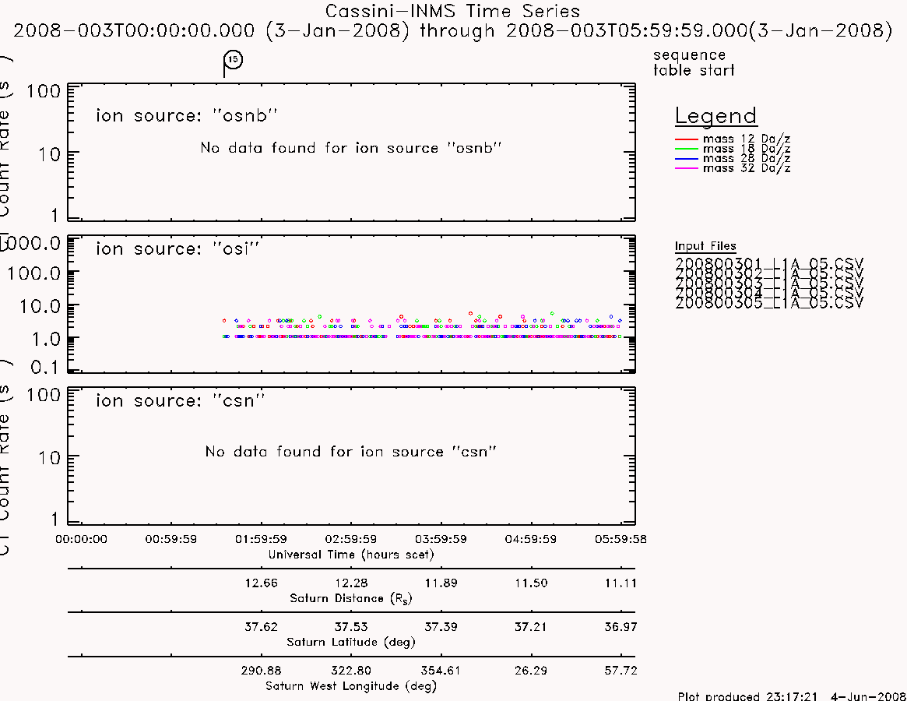907x701 pixels.
Task: Click the 'Input Files' heading
Action: pos(705,246)
